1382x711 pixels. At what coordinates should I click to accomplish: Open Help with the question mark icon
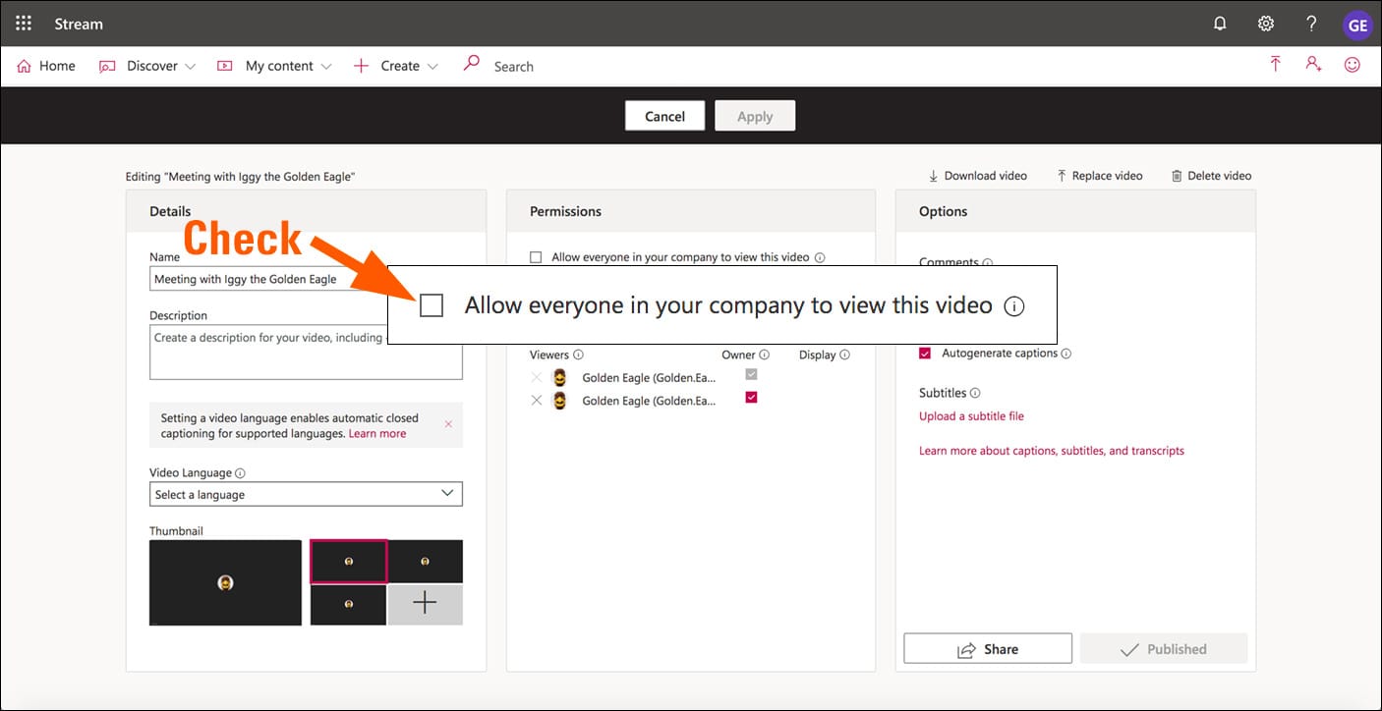[x=1311, y=23]
